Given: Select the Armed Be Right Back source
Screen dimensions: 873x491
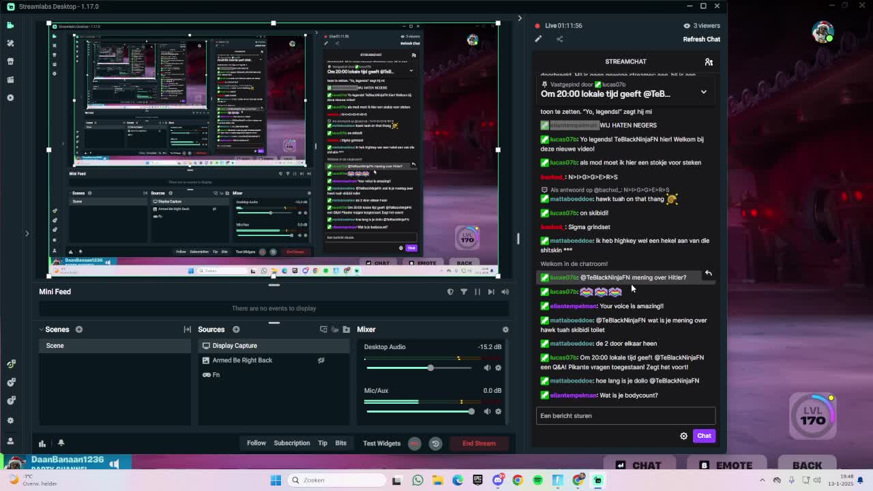Looking at the screenshot, I should 273,360.
